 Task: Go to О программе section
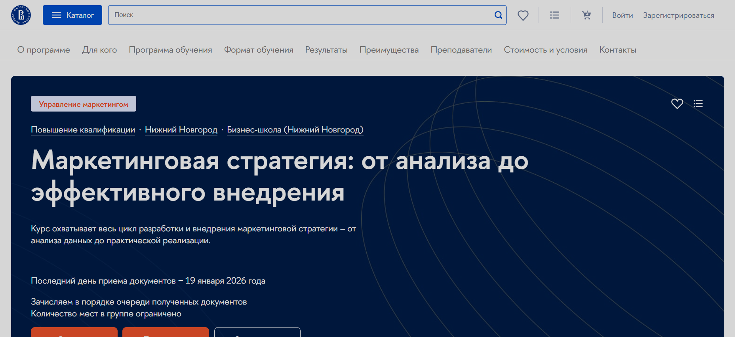[x=44, y=50]
